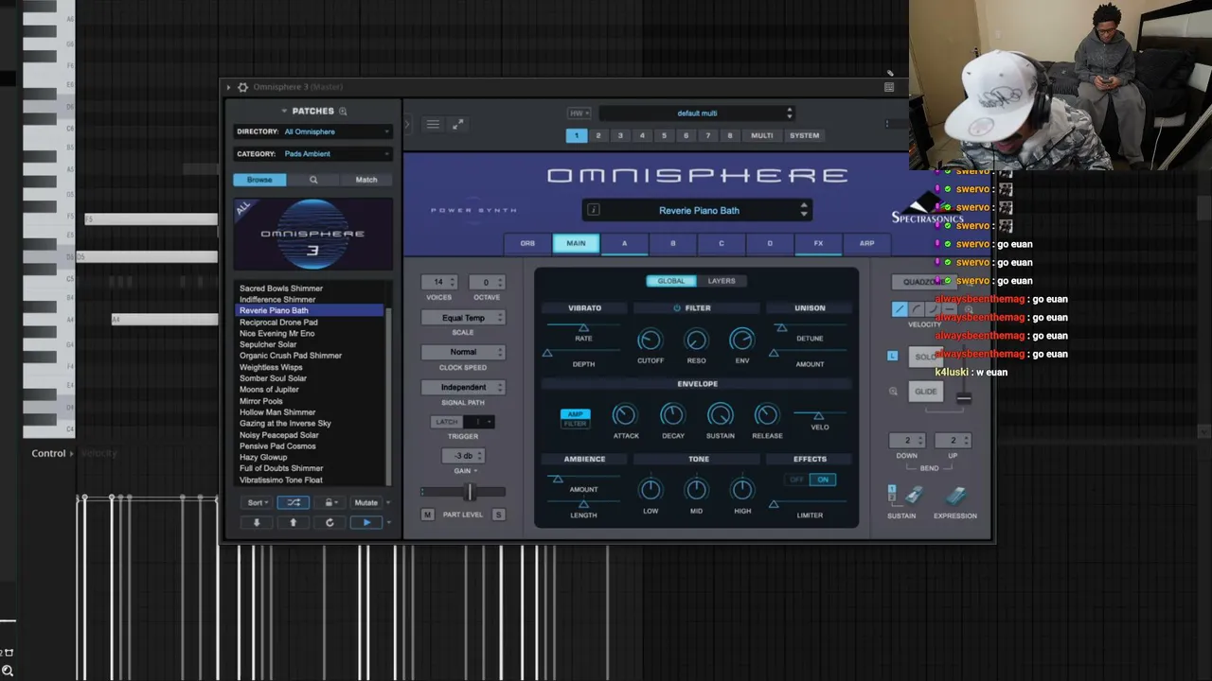Open the patch search magnifier tab
Screen dimensions: 1212x681
pos(313,180)
